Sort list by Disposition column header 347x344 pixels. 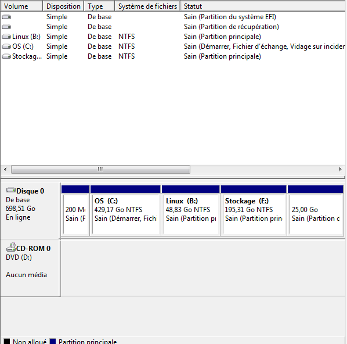coord(63,6)
